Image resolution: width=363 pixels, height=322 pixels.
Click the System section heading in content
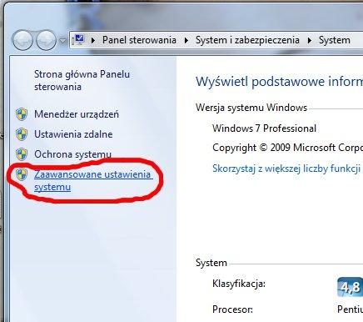[x=211, y=263]
